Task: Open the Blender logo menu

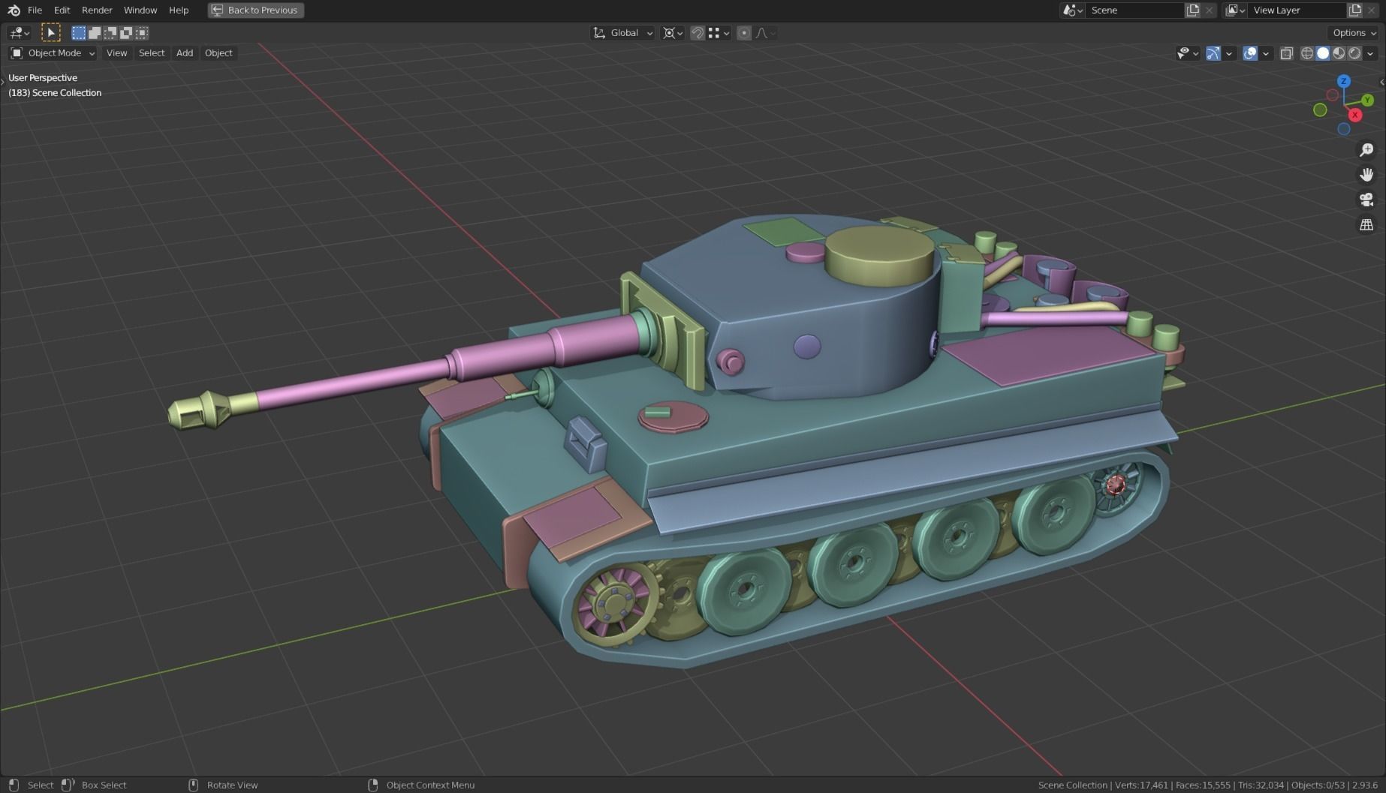Action: (x=14, y=11)
